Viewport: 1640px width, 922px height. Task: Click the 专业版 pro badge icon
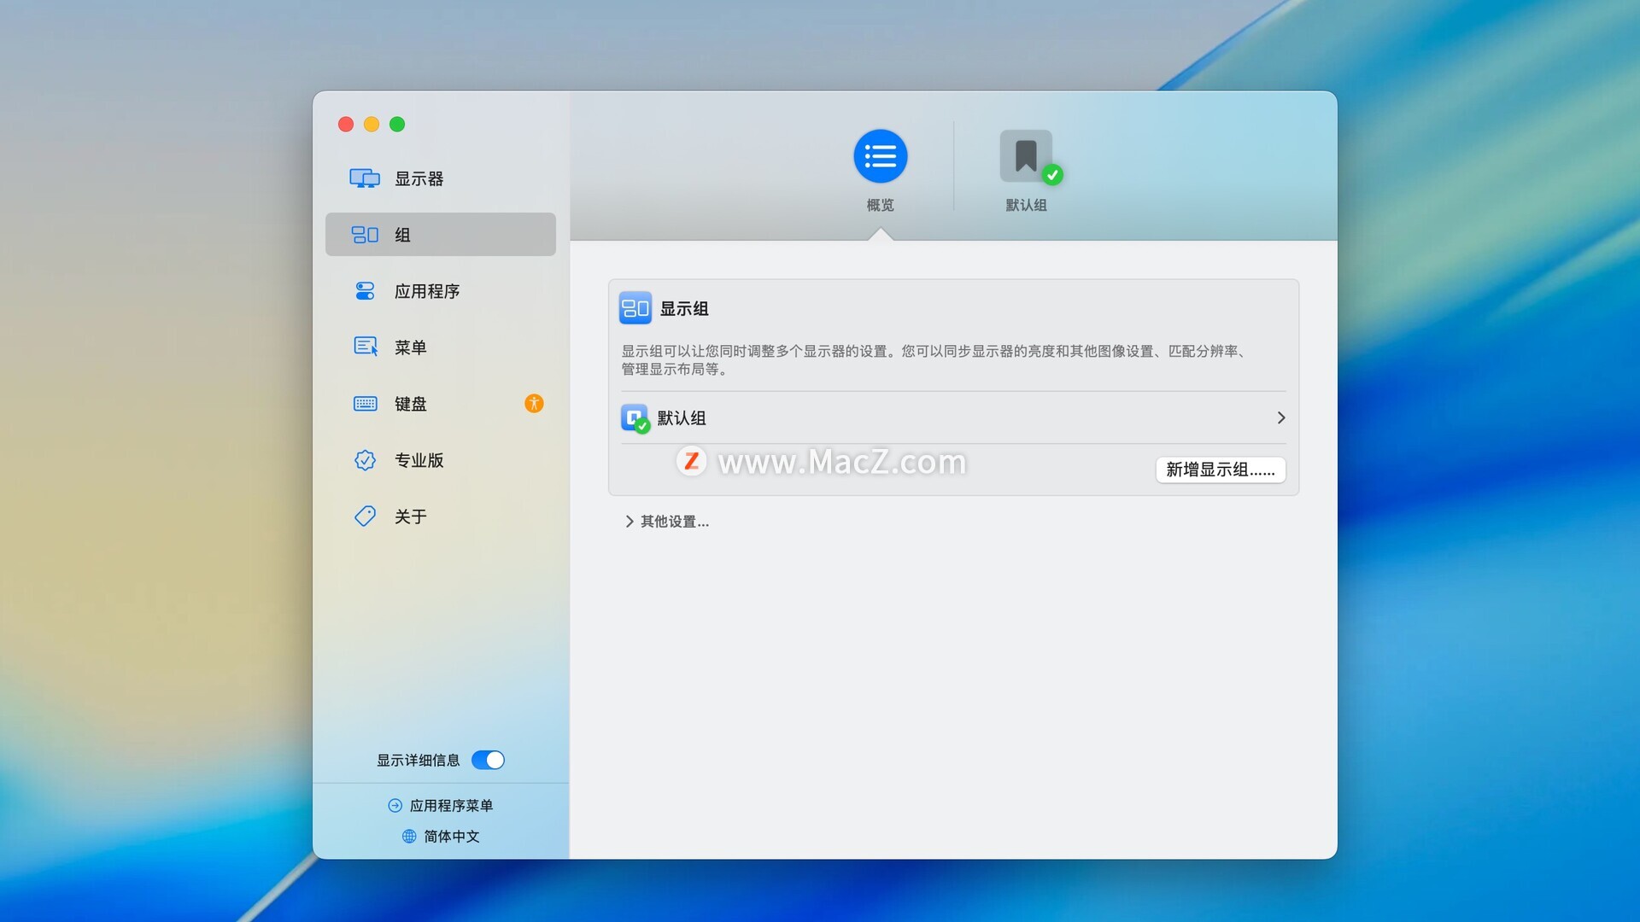[x=365, y=460]
